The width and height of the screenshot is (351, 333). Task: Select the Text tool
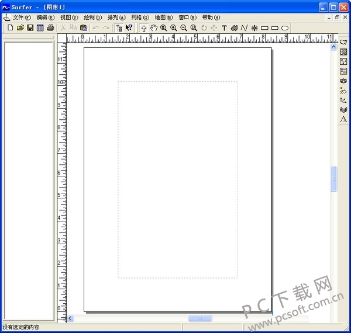click(224, 28)
